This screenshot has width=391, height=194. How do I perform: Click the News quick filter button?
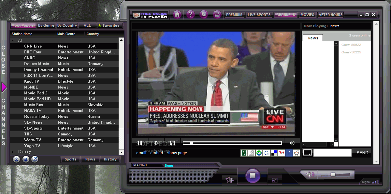point(90,159)
